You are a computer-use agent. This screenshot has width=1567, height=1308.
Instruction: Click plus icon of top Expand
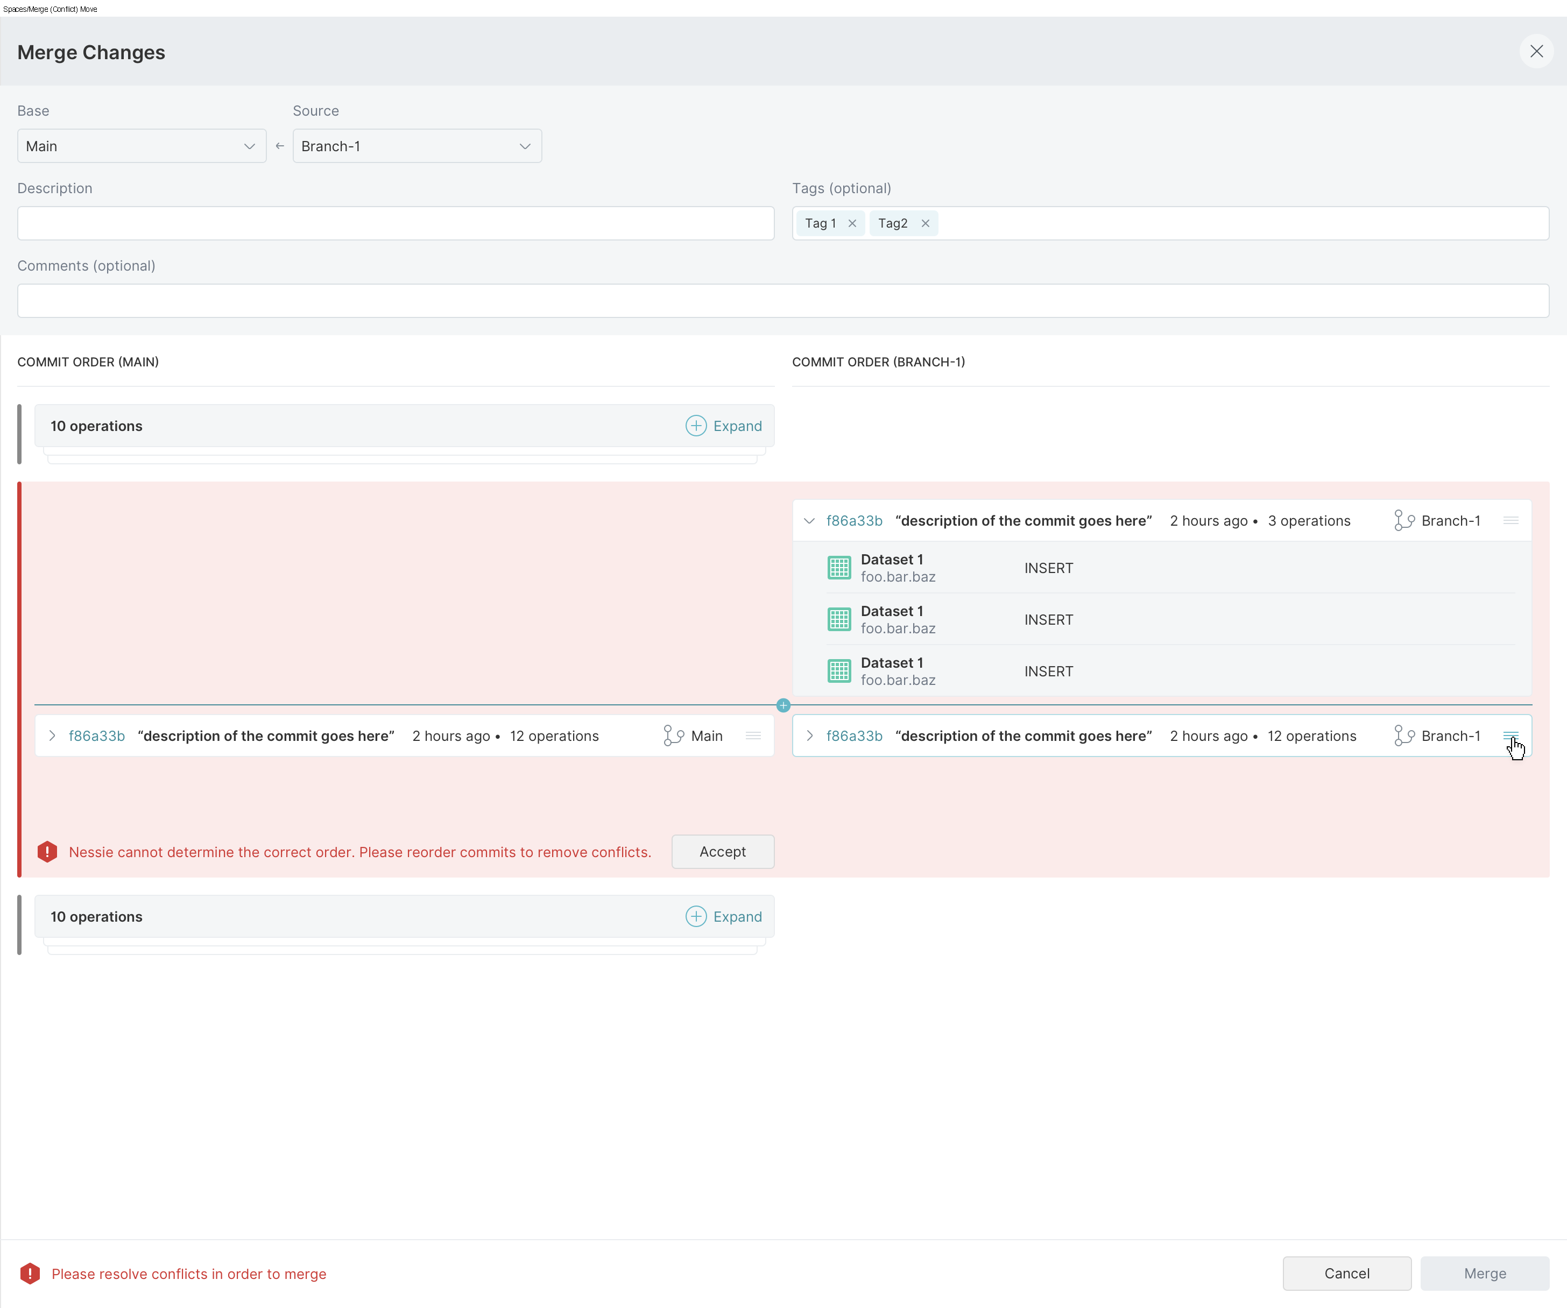pos(695,426)
